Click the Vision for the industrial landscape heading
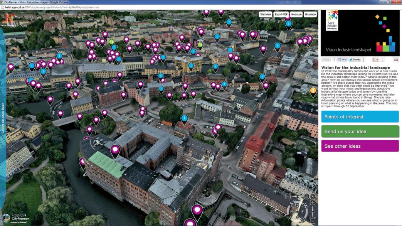Image resolution: width=402 pixels, height=226 pixels. pyautogui.click(x=356, y=67)
